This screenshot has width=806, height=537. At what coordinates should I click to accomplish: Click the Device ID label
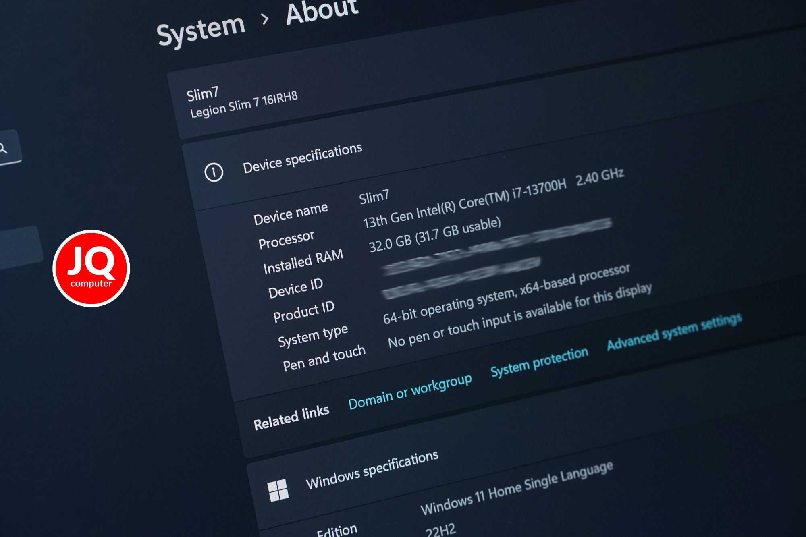click(296, 288)
